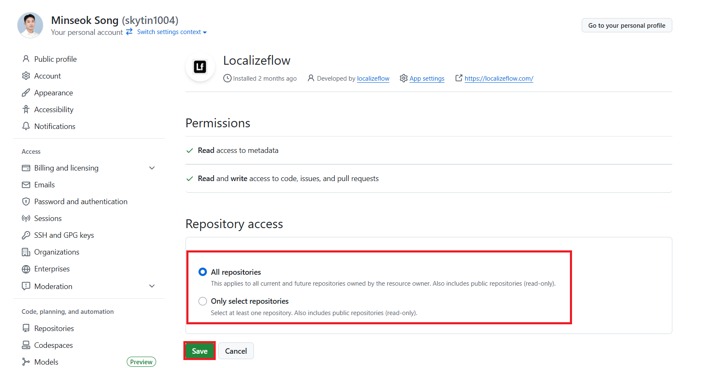Expand the Moderation section chevron
The image size is (708, 368).
coord(152,286)
